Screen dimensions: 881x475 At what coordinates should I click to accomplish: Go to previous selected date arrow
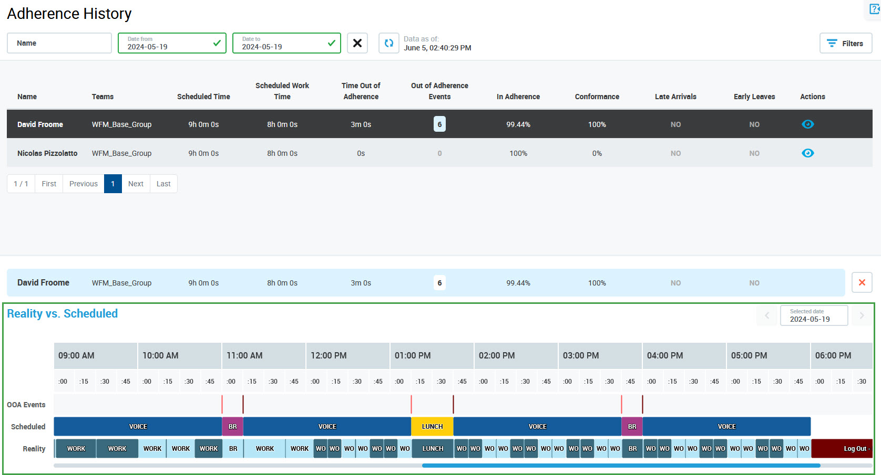pos(767,315)
